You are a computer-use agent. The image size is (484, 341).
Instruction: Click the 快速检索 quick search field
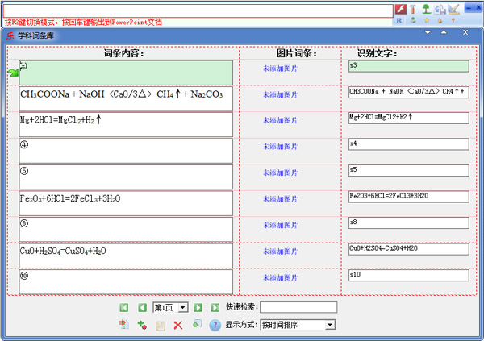[x=298, y=307]
